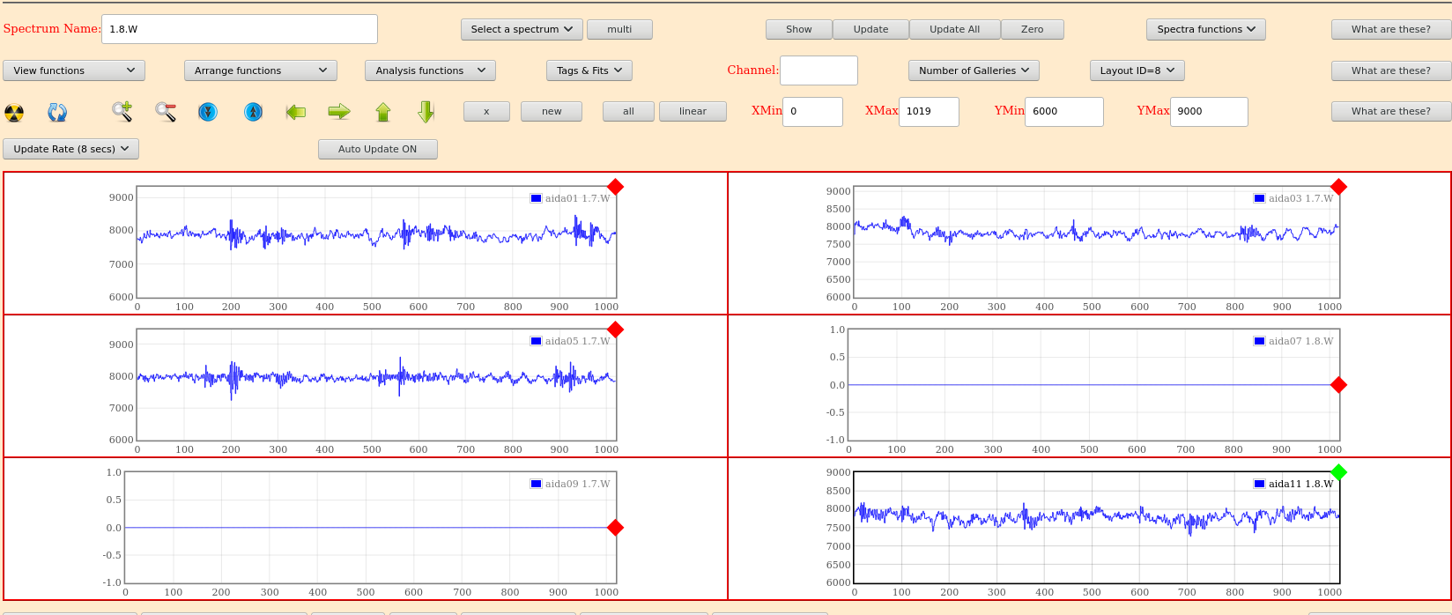
Task: Click the green right arrow icon
Action: click(339, 112)
